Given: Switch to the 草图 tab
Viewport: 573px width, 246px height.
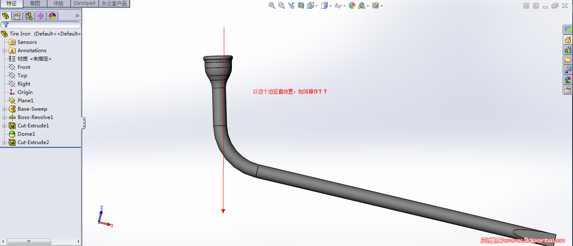Looking at the screenshot, I should (x=35, y=4).
